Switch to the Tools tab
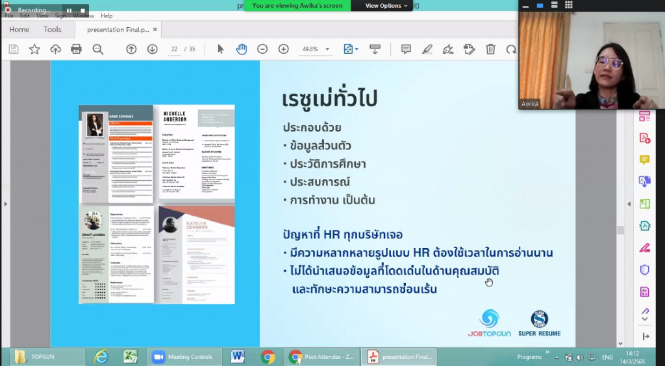 (x=53, y=29)
